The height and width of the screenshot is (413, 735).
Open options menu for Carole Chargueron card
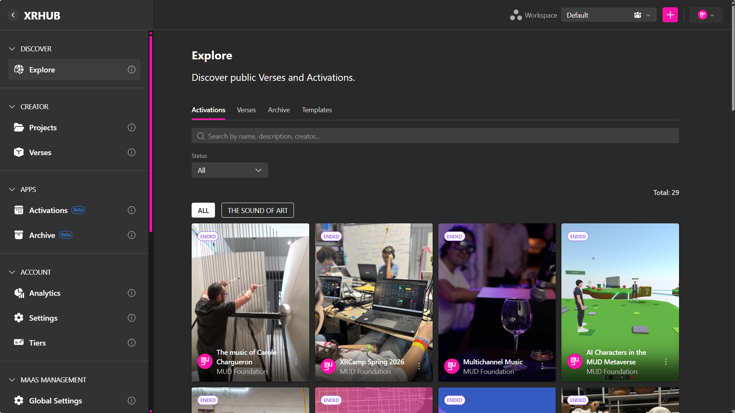coord(296,362)
